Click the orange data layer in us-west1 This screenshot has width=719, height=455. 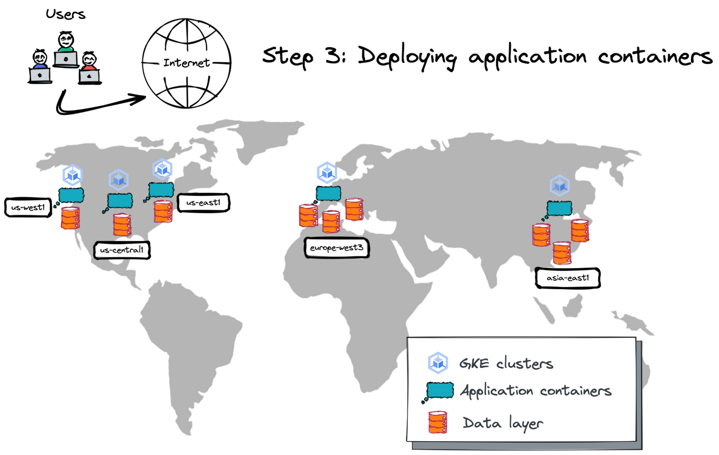pyautogui.click(x=70, y=218)
